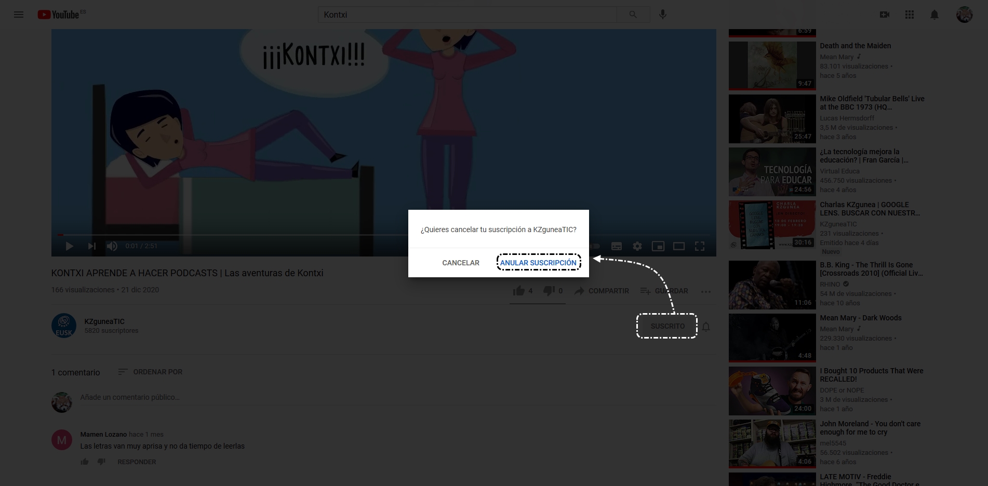988x486 pixels.
Task: Open the hamburger guide menu
Action: [x=19, y=15]
